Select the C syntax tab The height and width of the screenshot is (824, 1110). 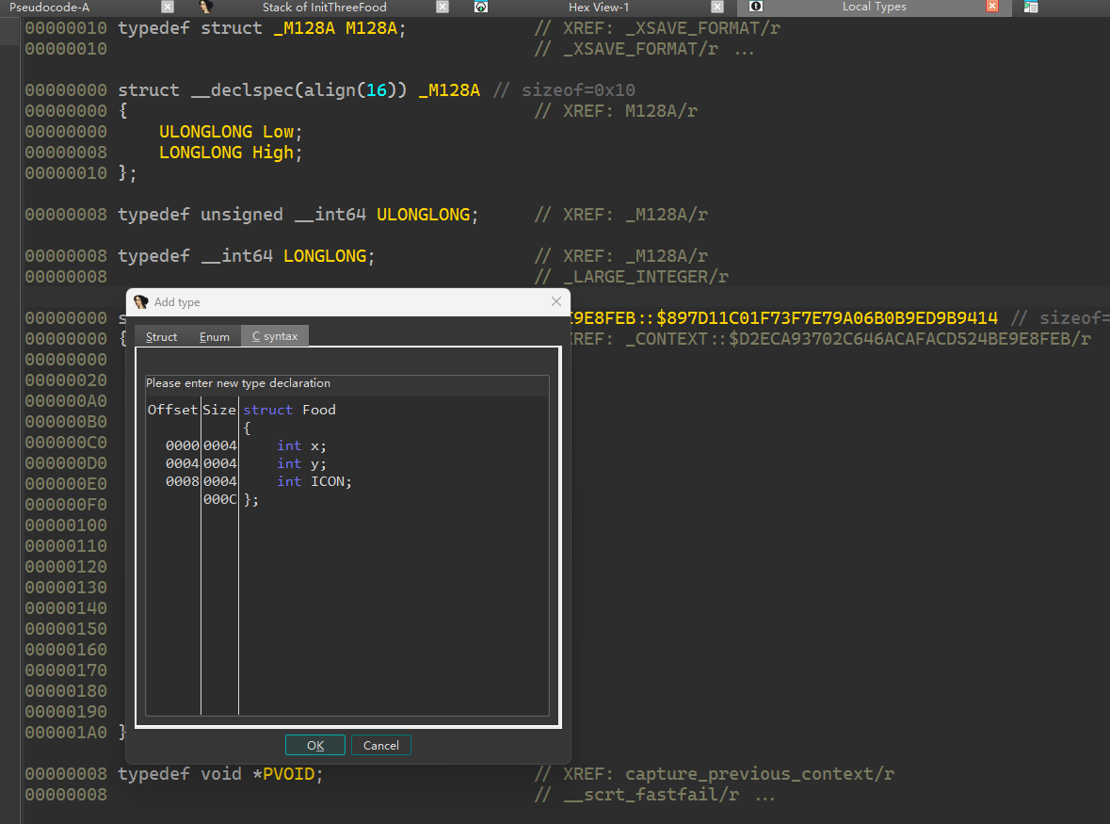(274, 337)
